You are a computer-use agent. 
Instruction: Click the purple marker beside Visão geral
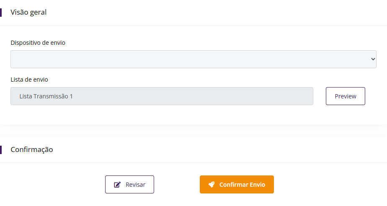click(1, 12)
